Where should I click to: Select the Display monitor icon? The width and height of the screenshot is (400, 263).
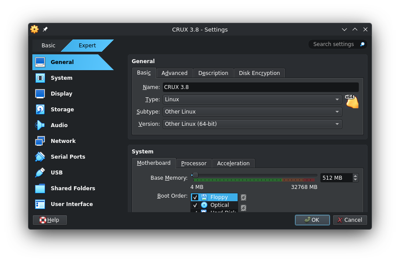click(40, 94)
